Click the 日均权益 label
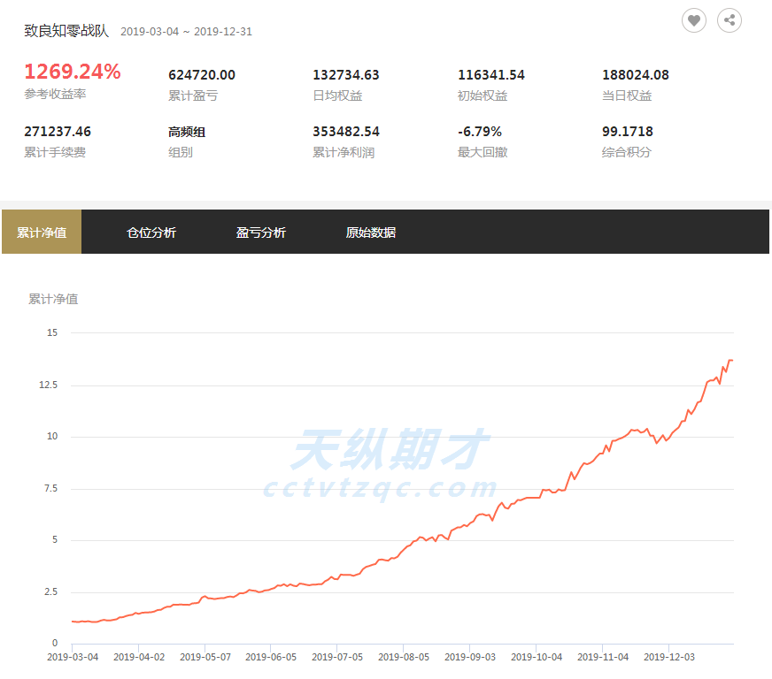 click(338, 95)
